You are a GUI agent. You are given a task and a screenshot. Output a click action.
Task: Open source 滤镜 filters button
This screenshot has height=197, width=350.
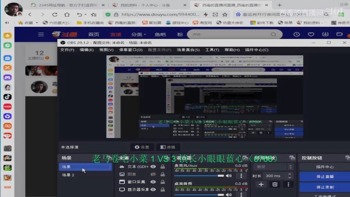168,147
